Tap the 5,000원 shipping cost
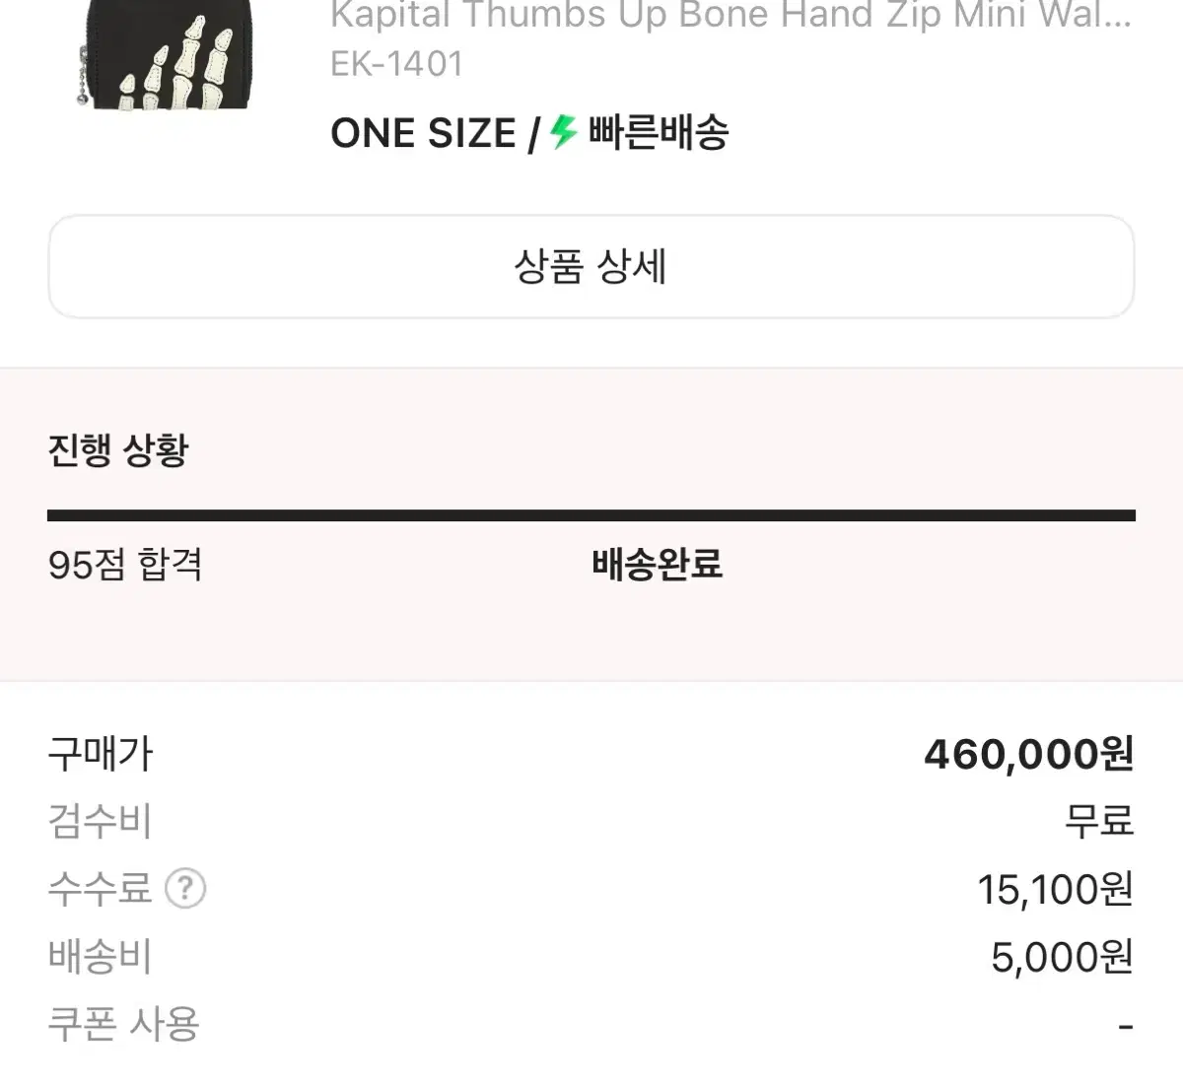 1063,957
